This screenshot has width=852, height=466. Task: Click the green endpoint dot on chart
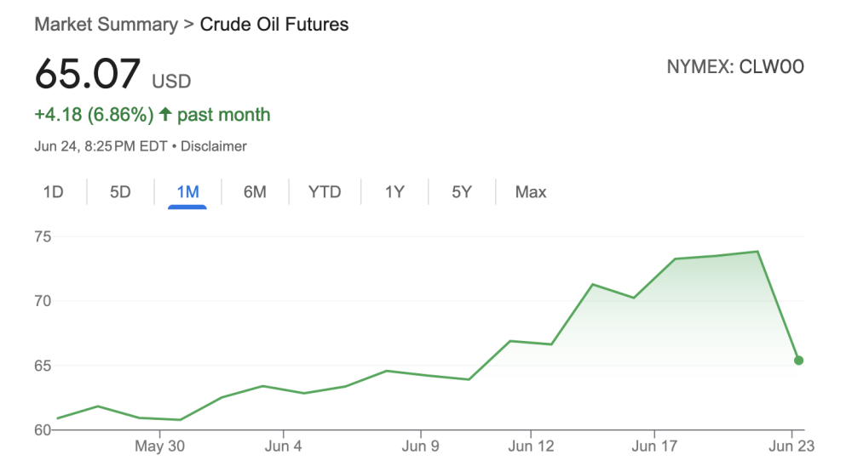(x=798, y=361)
